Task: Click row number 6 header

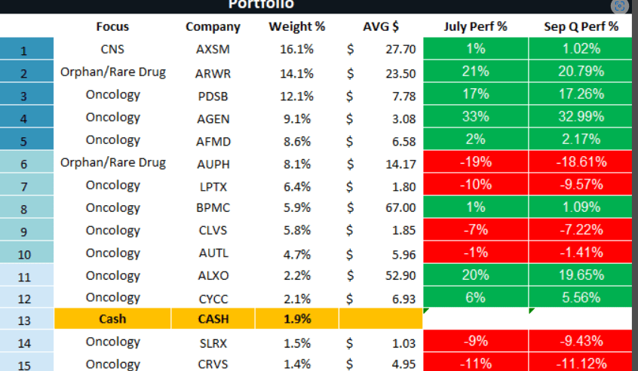Action: [25, 164]
